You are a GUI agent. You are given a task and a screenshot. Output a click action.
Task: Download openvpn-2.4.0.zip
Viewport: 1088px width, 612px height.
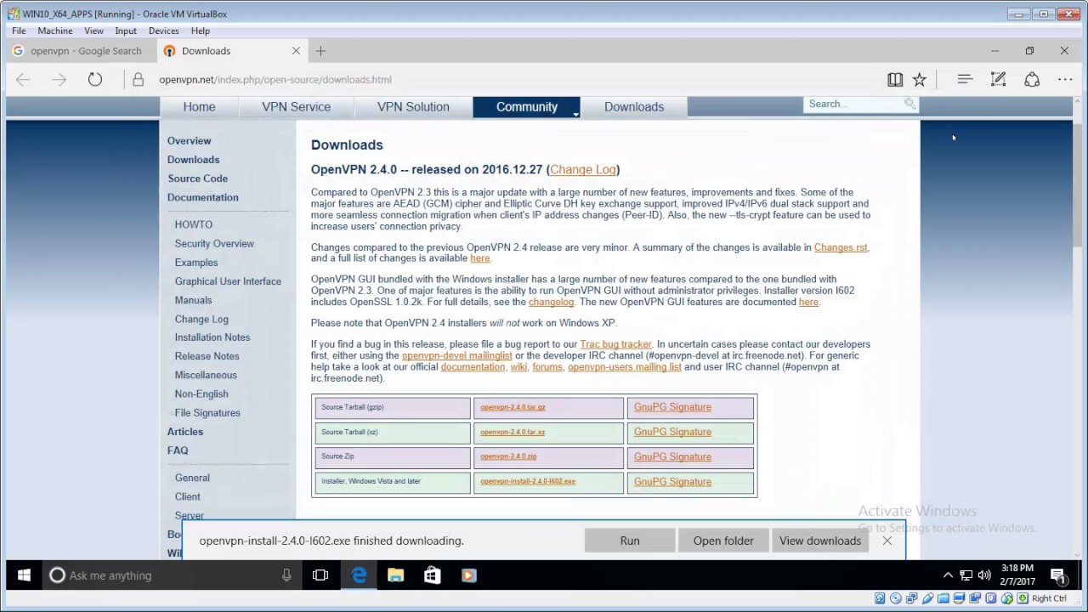point(508,456)
